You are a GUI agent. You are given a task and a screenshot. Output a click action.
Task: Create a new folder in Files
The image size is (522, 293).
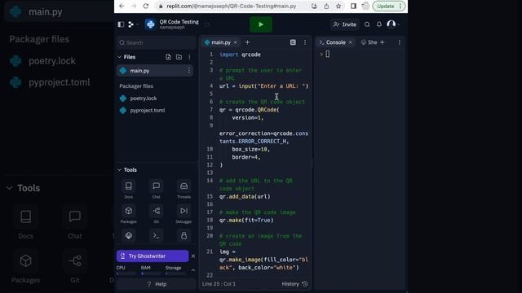click(x=179, y=57)
